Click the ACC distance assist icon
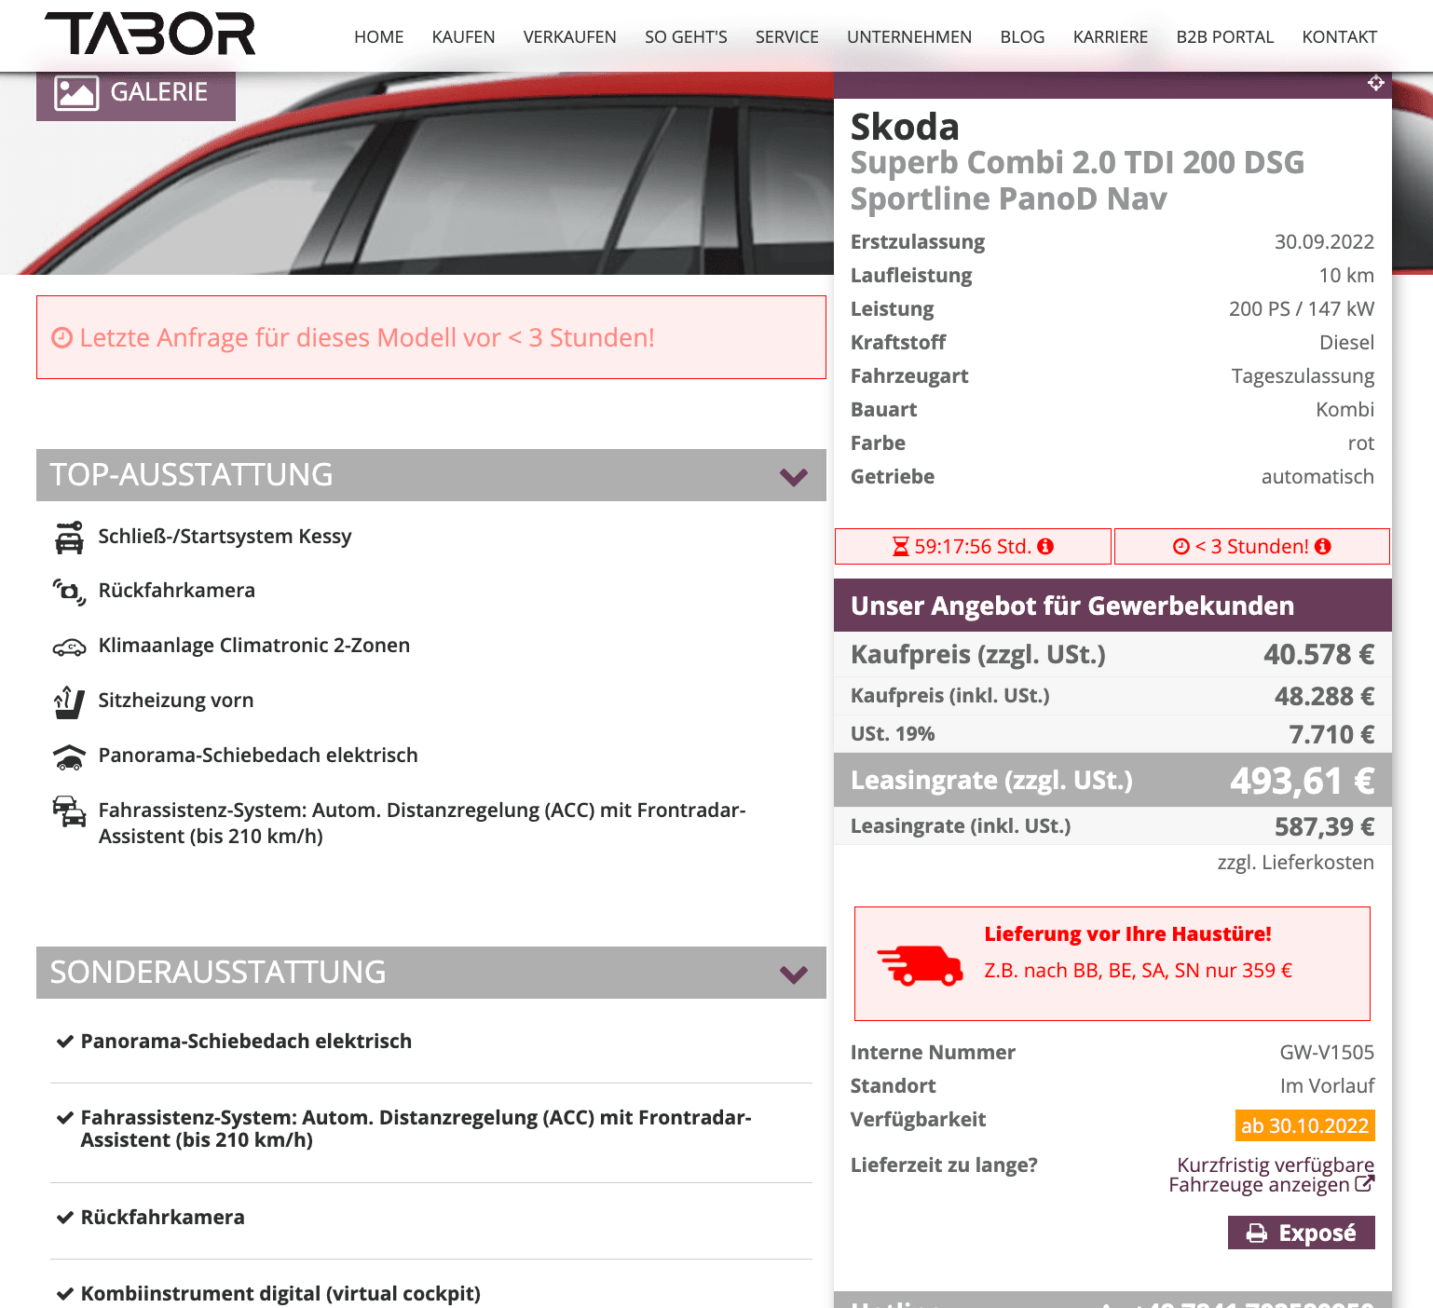Screen dimensions: 1433x1308 pos(69,811)
